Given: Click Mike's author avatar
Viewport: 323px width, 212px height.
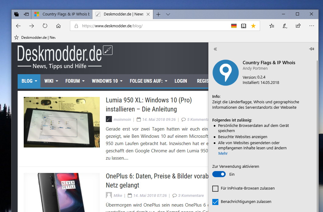Looking at the screenshot, I should [x=109, y=195].
